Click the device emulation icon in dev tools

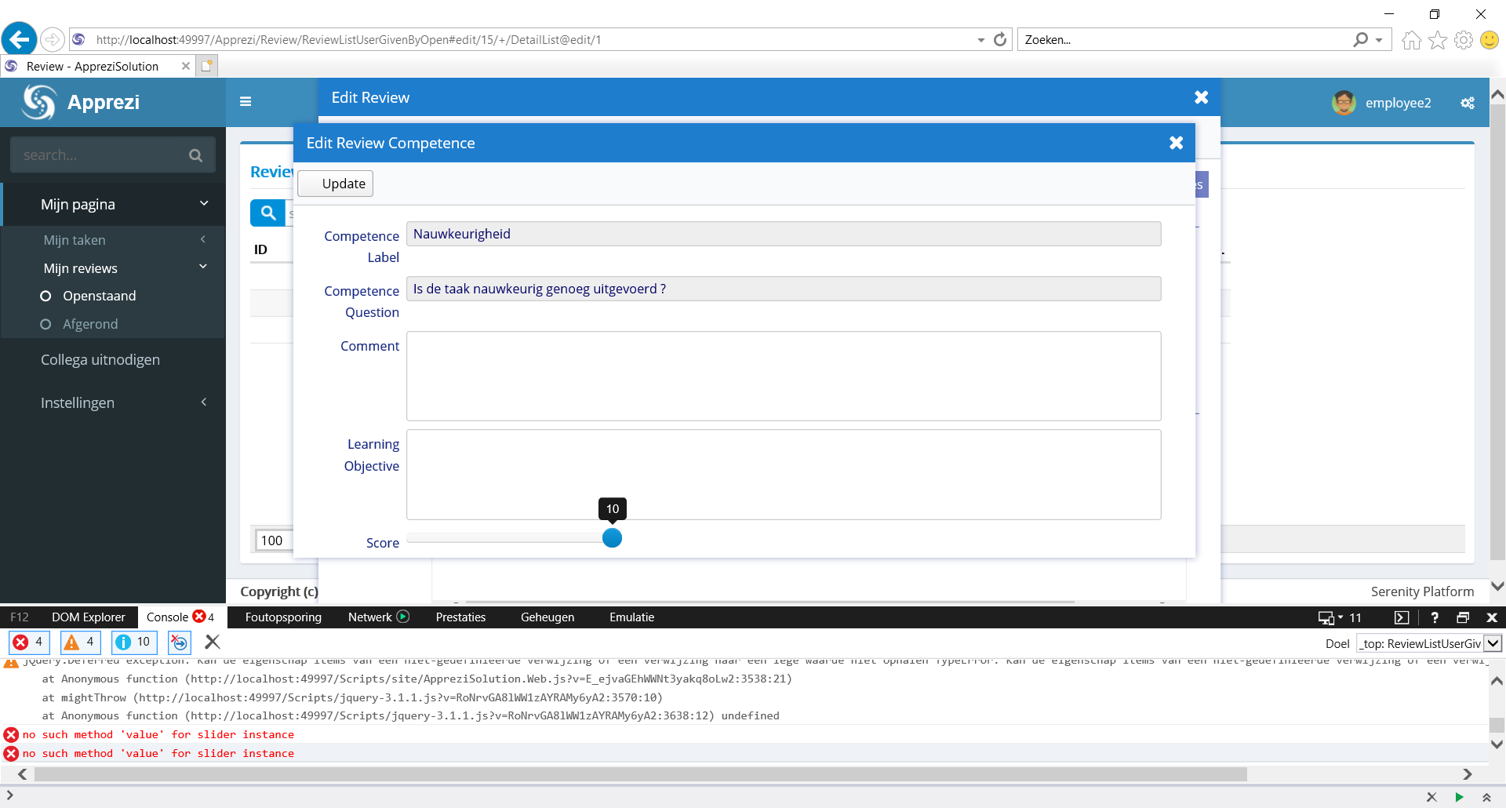click(1326, 617)
